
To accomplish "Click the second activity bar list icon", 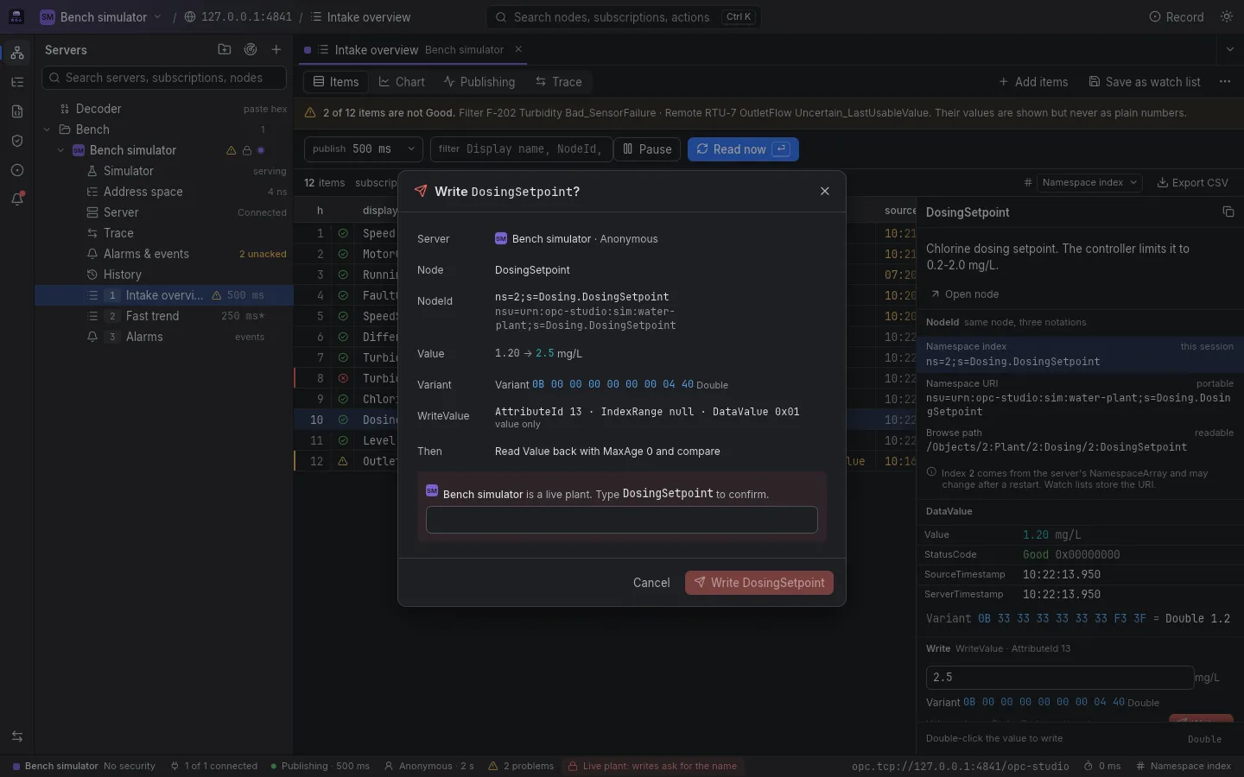I will pyautogui.click(x=17, y=82).
